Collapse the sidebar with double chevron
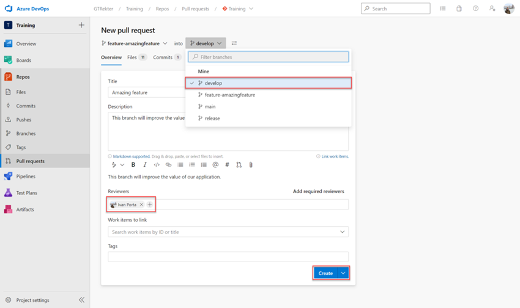Viewport: 520px width, 308px height. click(x=81, y=300)
